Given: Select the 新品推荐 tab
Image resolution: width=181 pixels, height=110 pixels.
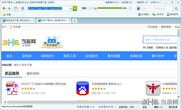Looking at the screenshot, I should coord(12,73).
